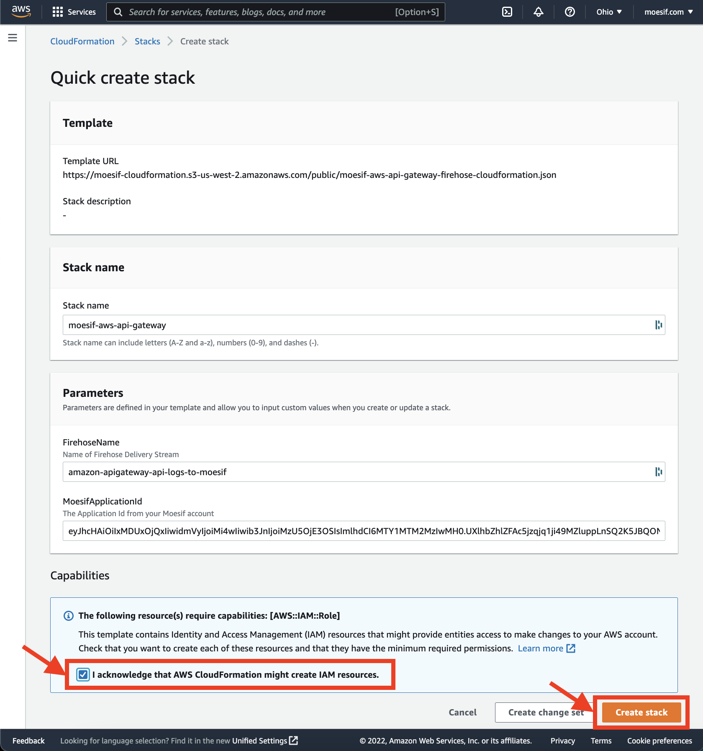703x751 pixels.
Task: Open the Stacks breadcrumb link
Action: (147, 41)
